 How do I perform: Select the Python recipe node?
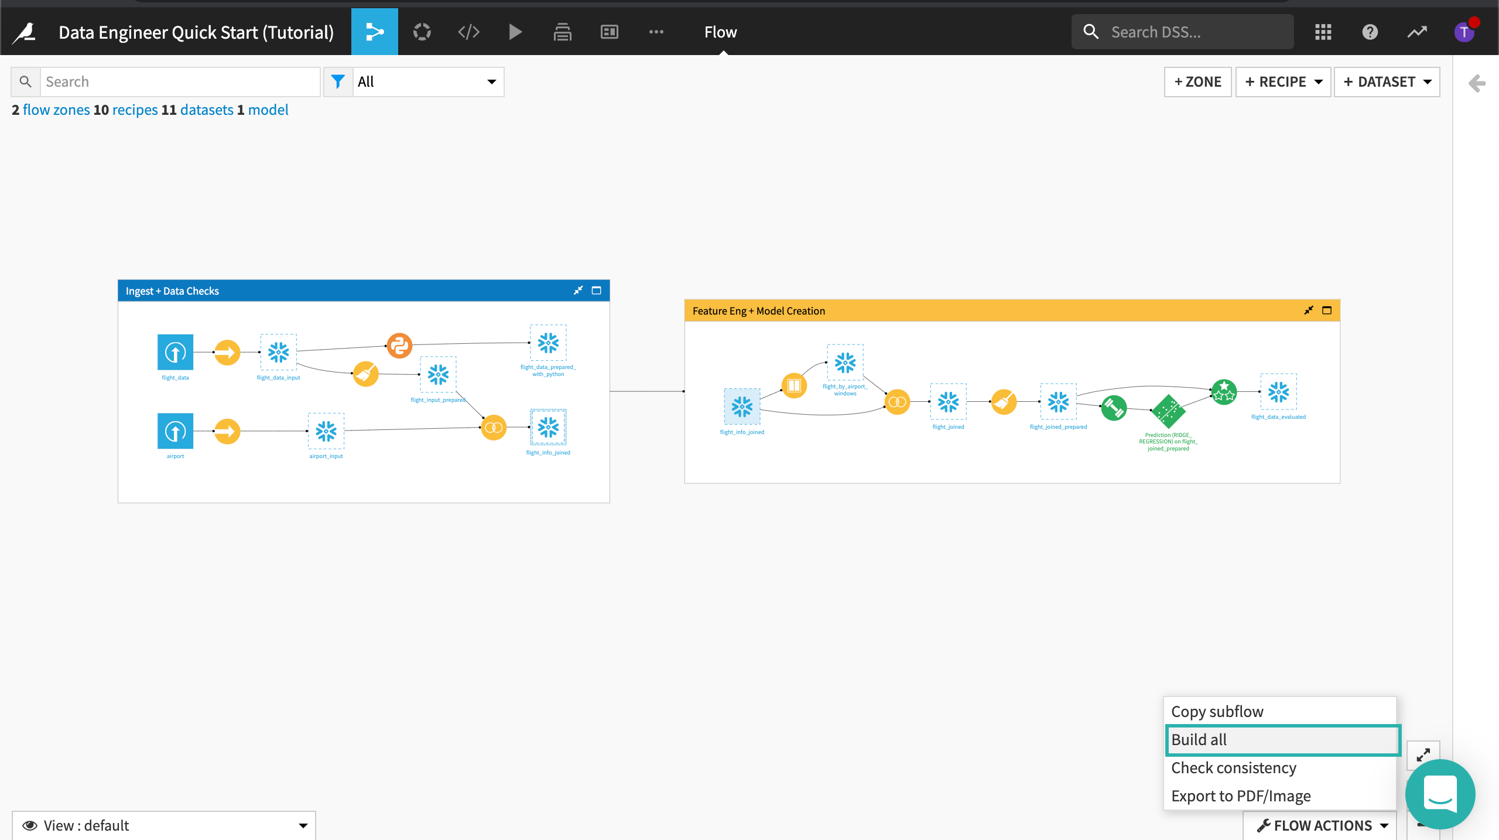pyautogui.click(x=399, y=346)
